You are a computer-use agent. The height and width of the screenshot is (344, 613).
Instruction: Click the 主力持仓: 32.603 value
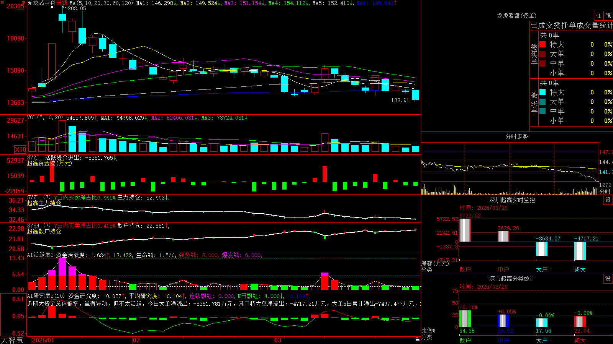(141, 198)
